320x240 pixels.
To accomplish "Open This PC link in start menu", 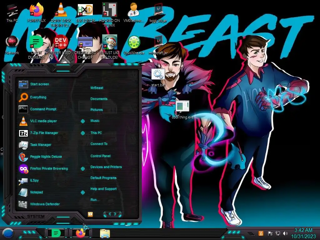I will 96,132.
